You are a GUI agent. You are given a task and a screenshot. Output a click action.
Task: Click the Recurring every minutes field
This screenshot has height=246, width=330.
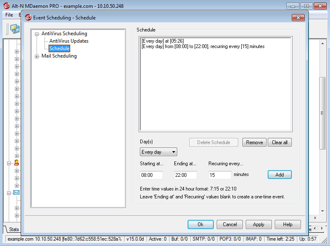click(x=220, y=175)
